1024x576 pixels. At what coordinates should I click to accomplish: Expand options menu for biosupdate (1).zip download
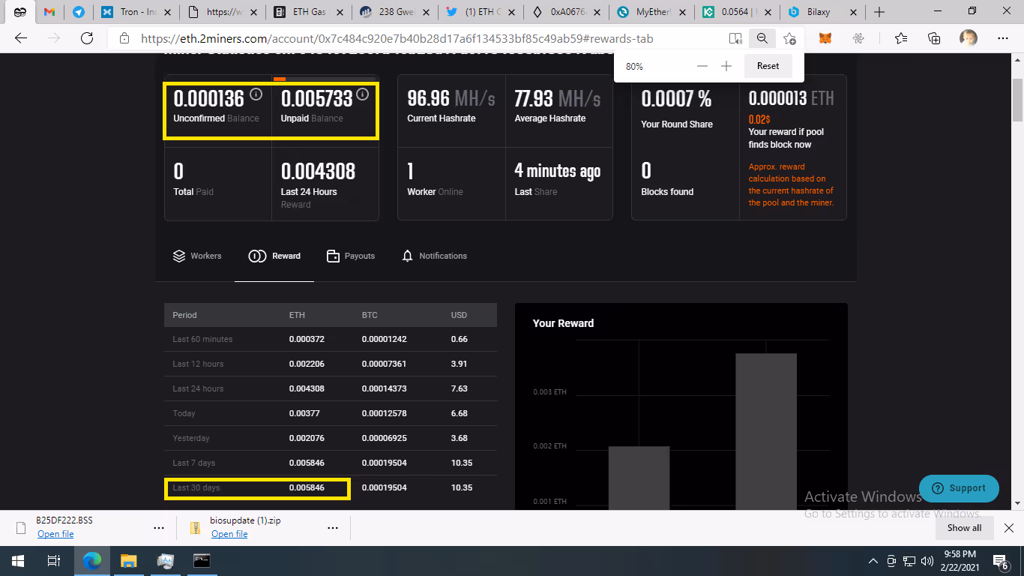point(333,528)
